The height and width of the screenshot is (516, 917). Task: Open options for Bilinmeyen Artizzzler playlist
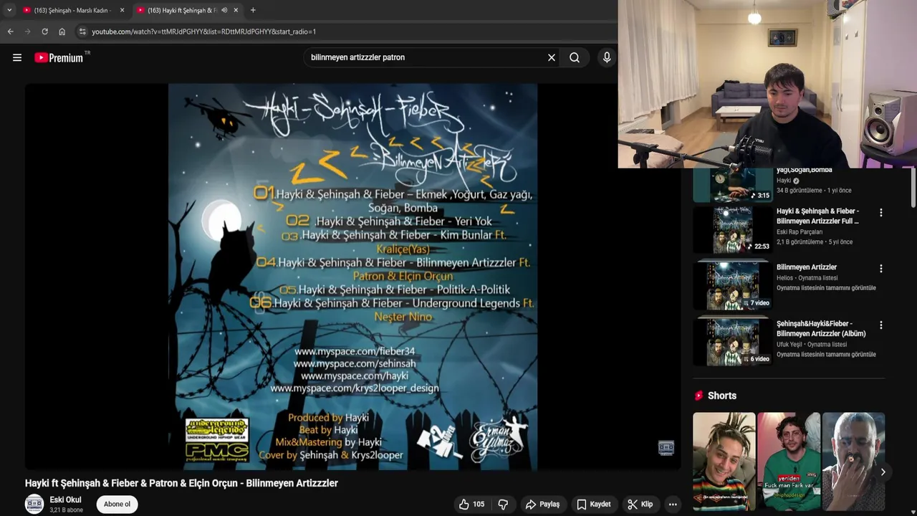point(881,269)
